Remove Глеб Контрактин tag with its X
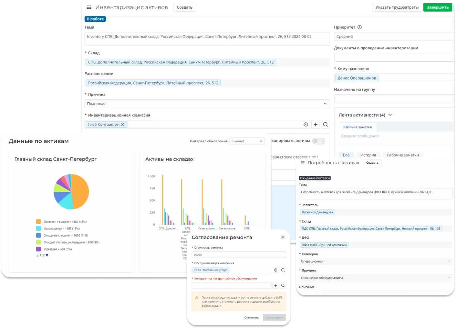 (x=123, y=124)
